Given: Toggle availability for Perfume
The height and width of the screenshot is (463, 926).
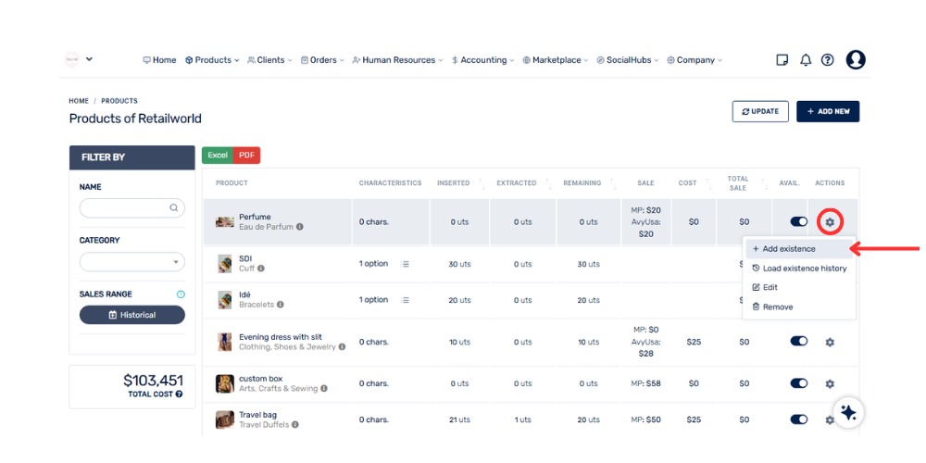Looking at the screenshot, I should coord(798,222).
